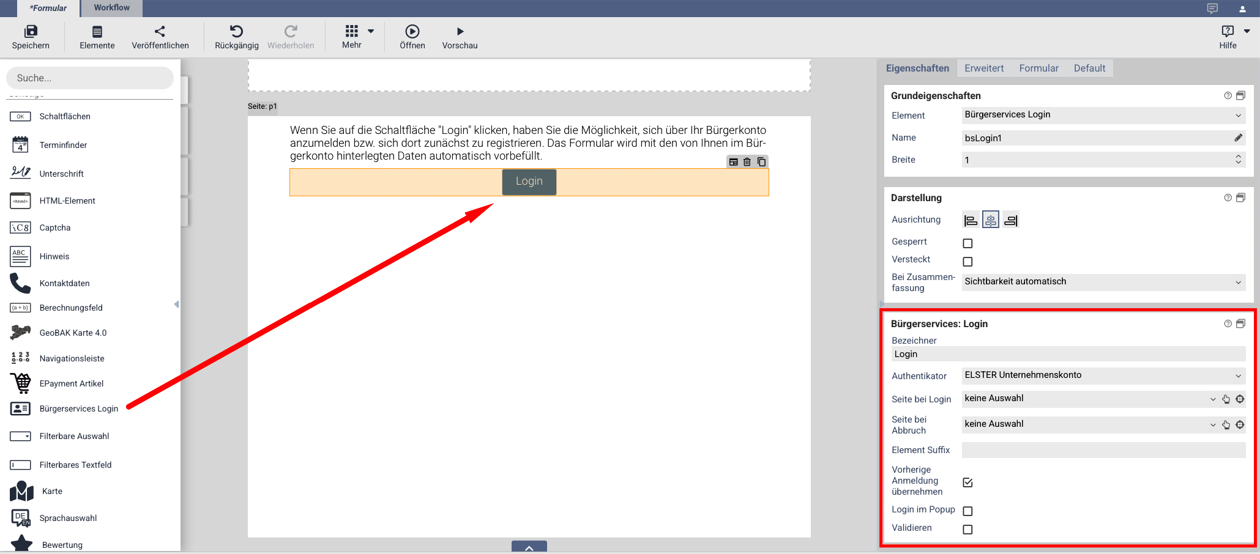Click the Öffnen toolbar button

(x=412, y=37)
